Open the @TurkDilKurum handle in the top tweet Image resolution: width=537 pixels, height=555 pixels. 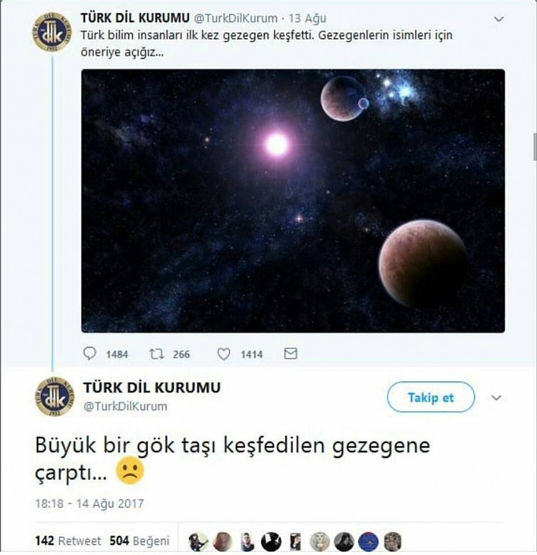(x=236, y=18)
